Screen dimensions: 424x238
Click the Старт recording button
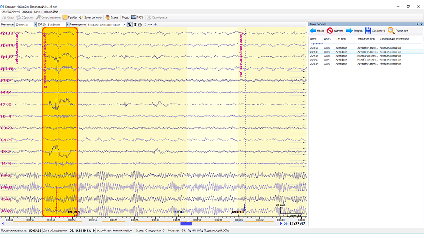tap(8, 17)
